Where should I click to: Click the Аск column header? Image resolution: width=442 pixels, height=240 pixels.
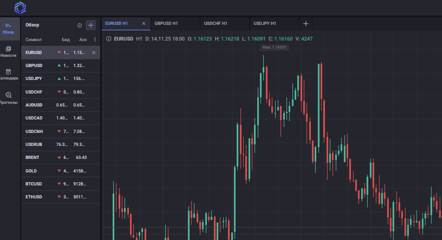pyautogui.click(x=83, y=39)
